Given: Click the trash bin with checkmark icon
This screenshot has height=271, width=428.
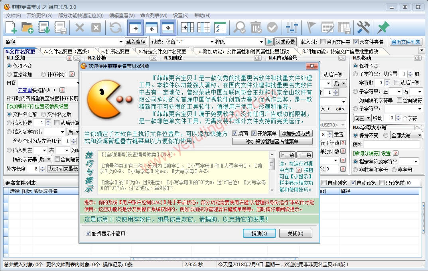Looking at the screenshot, I should tap(256, 28).
